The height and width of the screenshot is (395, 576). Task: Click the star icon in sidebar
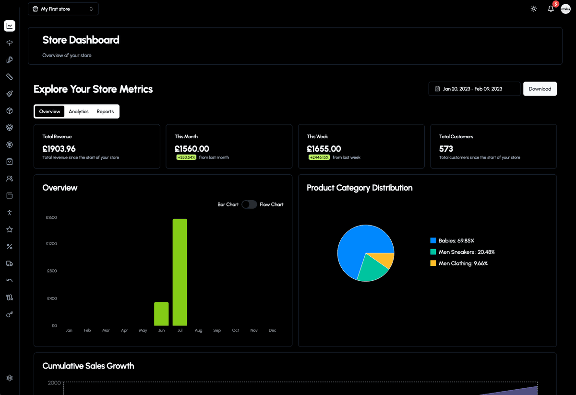(9, 229)
